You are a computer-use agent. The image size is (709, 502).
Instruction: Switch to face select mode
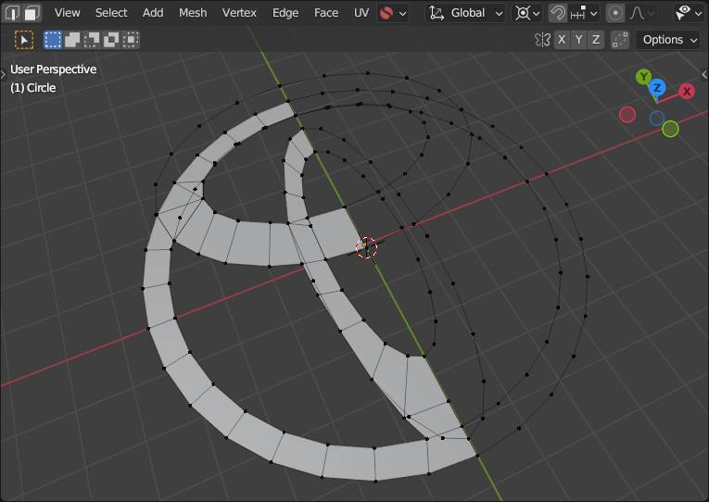click(32, 13)
